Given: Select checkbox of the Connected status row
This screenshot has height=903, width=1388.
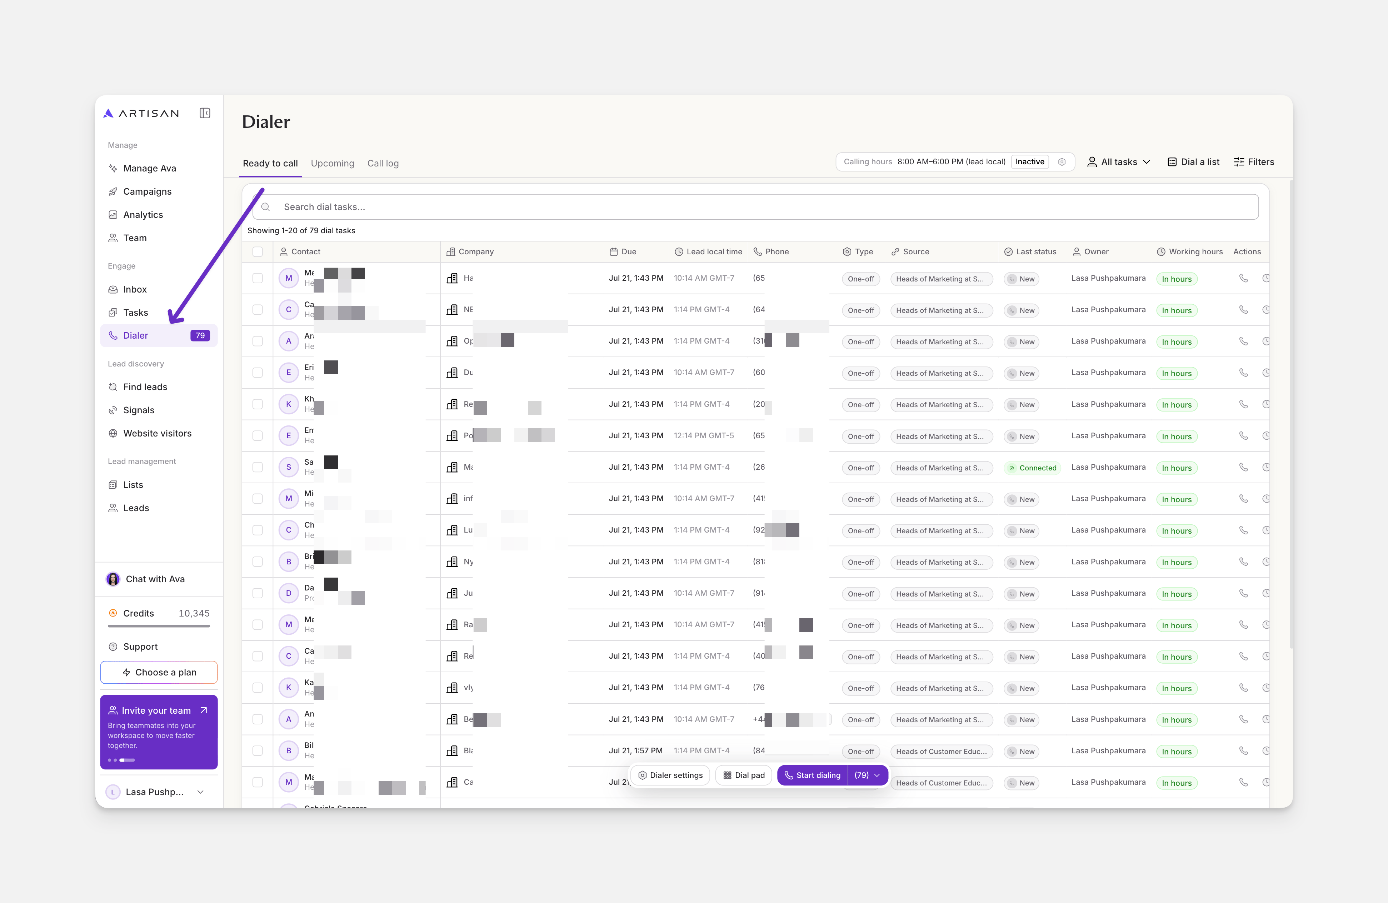Looking at the screenshot, I should pos(258,467).
